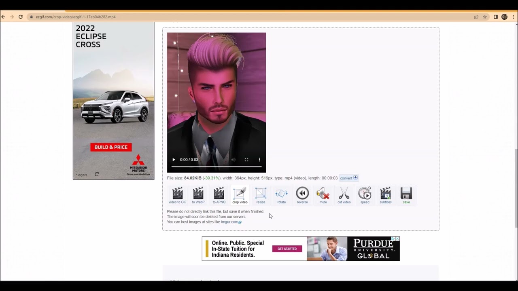Convert video to APNG
518x291 pixels.
coord(219,195)
